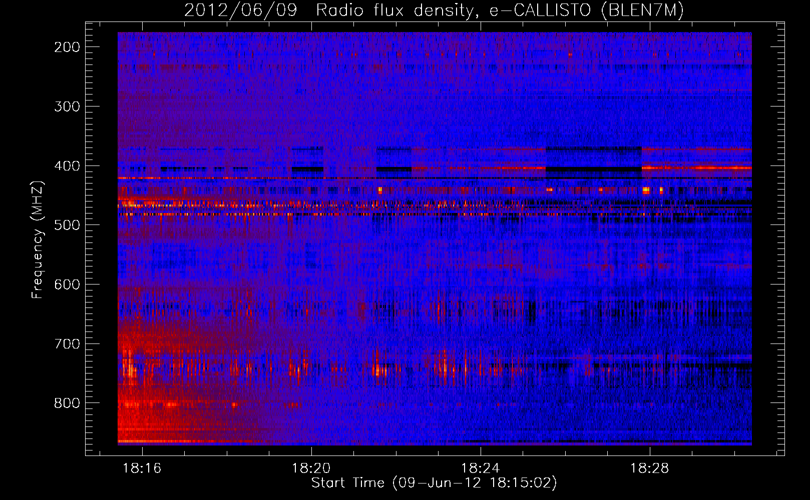Image resolution: width=810 pixels, height=500 pixels.
Task: Select the 200 frequency tick label
Action: [67, 47]
